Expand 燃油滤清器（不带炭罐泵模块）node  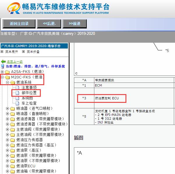pyautogui.click(x=7, y=124)
